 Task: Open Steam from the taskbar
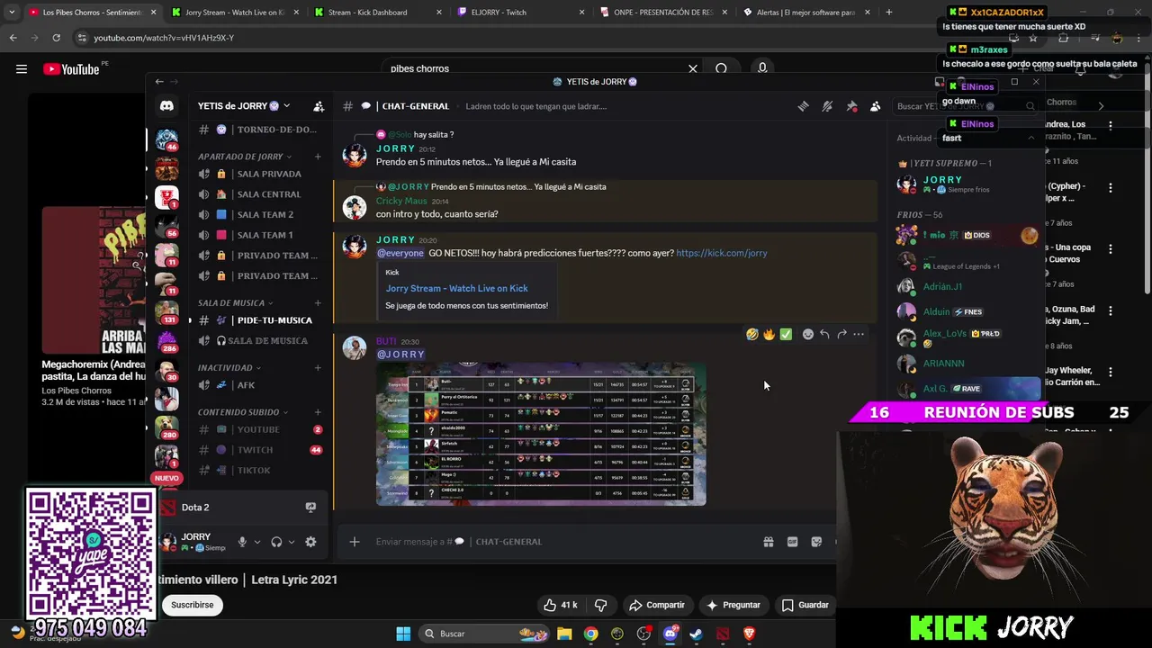(x=696, y=634)
